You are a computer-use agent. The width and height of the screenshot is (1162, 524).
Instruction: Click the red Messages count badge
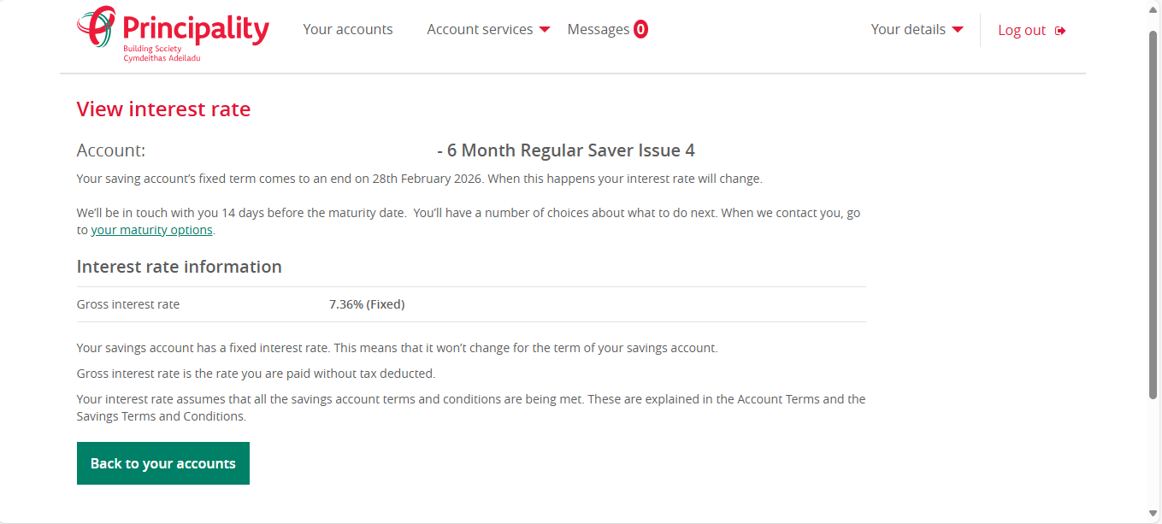(640, 30)
